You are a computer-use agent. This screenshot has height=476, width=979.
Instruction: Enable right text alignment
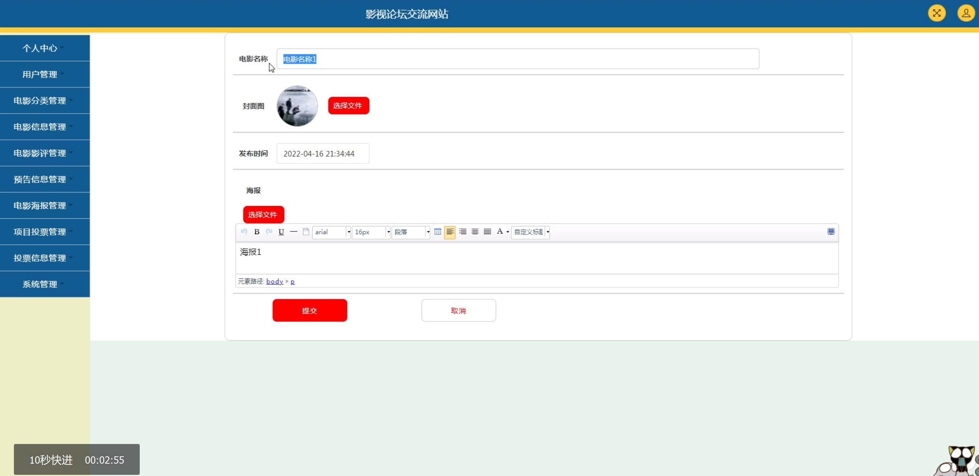pos(462,232)
